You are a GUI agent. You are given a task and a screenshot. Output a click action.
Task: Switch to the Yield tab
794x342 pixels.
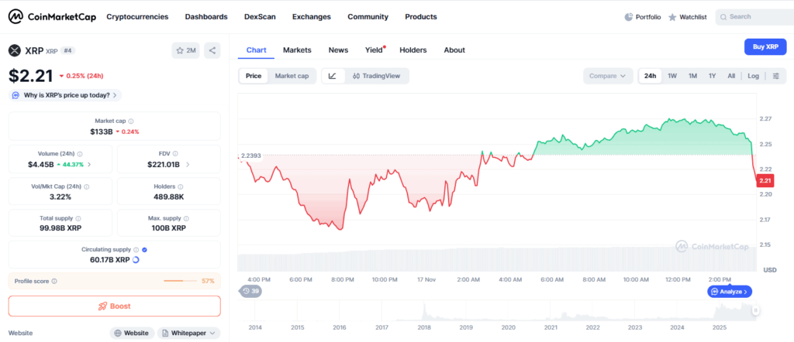pyautogui.click(x=375, y=50)
